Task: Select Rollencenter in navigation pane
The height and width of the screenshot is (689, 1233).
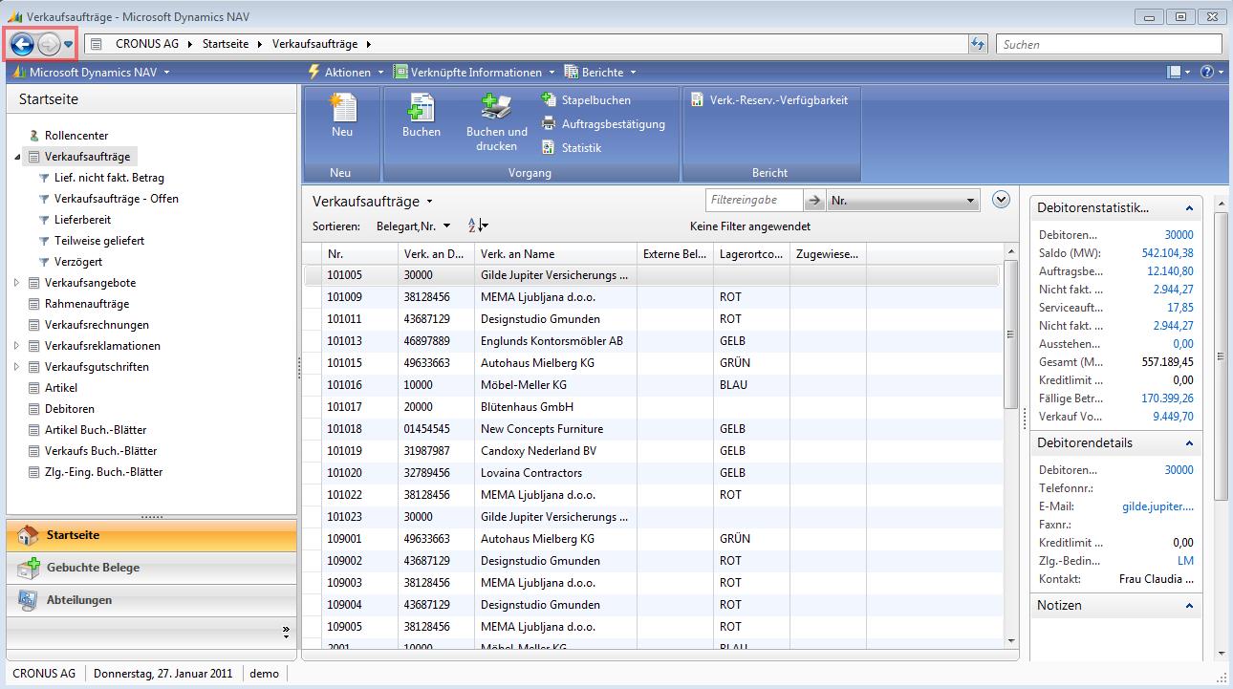Action: point(76,136)
